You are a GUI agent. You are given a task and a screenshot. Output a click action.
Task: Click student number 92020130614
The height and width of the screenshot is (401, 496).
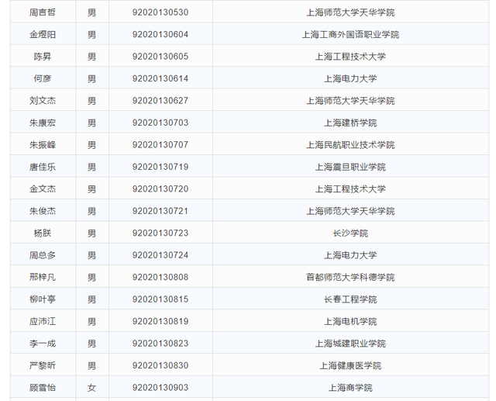click(x=160, y=78)
